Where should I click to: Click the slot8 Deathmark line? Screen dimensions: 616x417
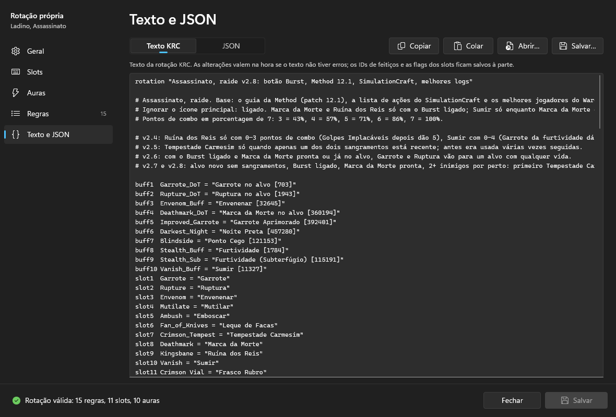tap(199, 344)
